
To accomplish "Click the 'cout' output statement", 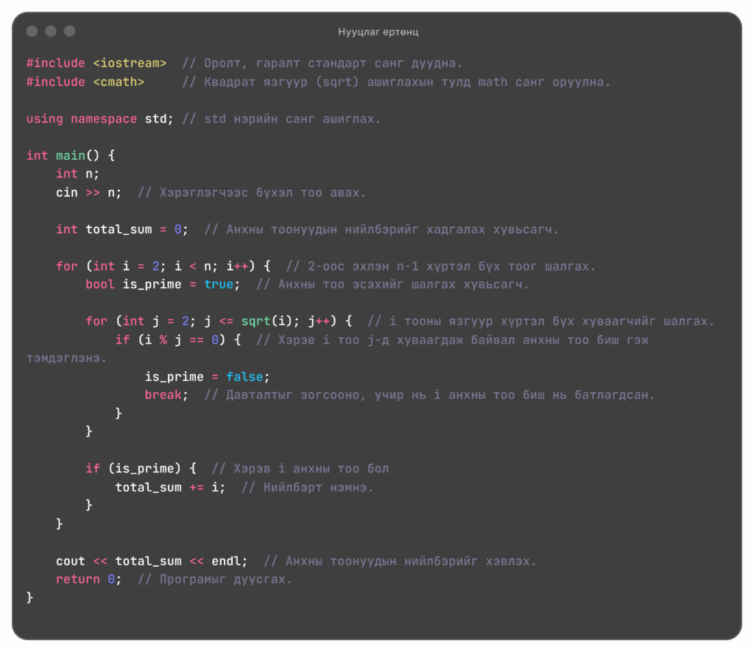I will tap(71, 561).
